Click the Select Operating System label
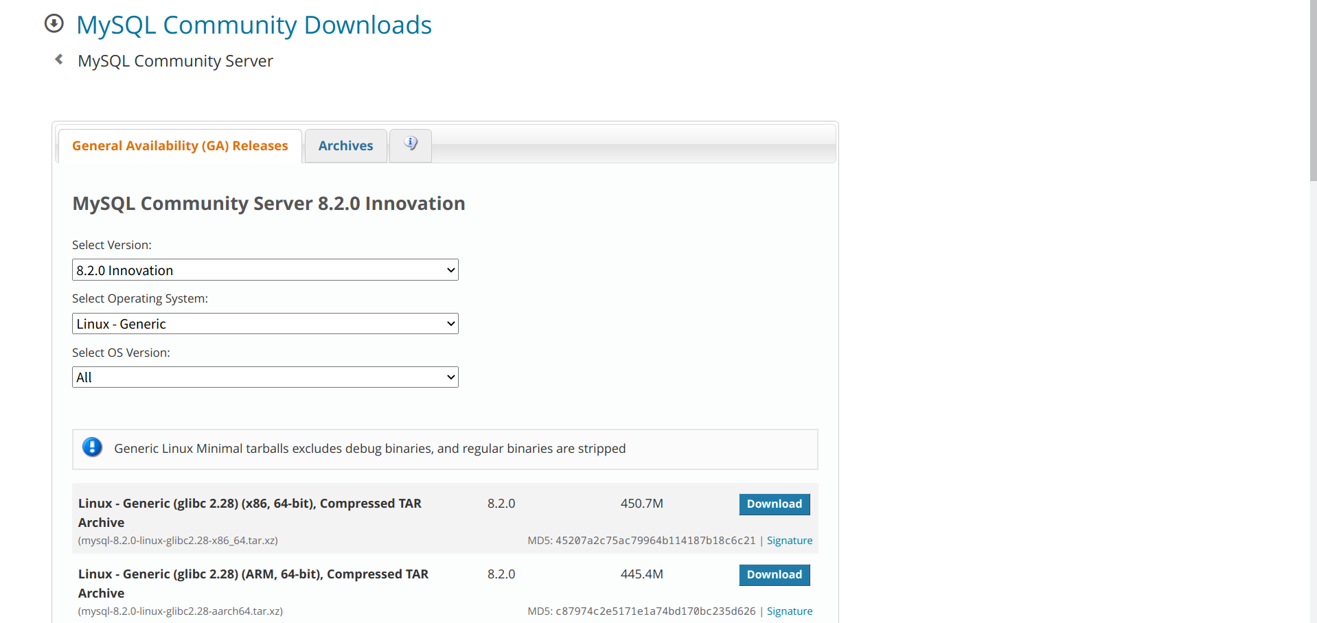The height and width of the screenshot is (623, 1317). (140, 298)
